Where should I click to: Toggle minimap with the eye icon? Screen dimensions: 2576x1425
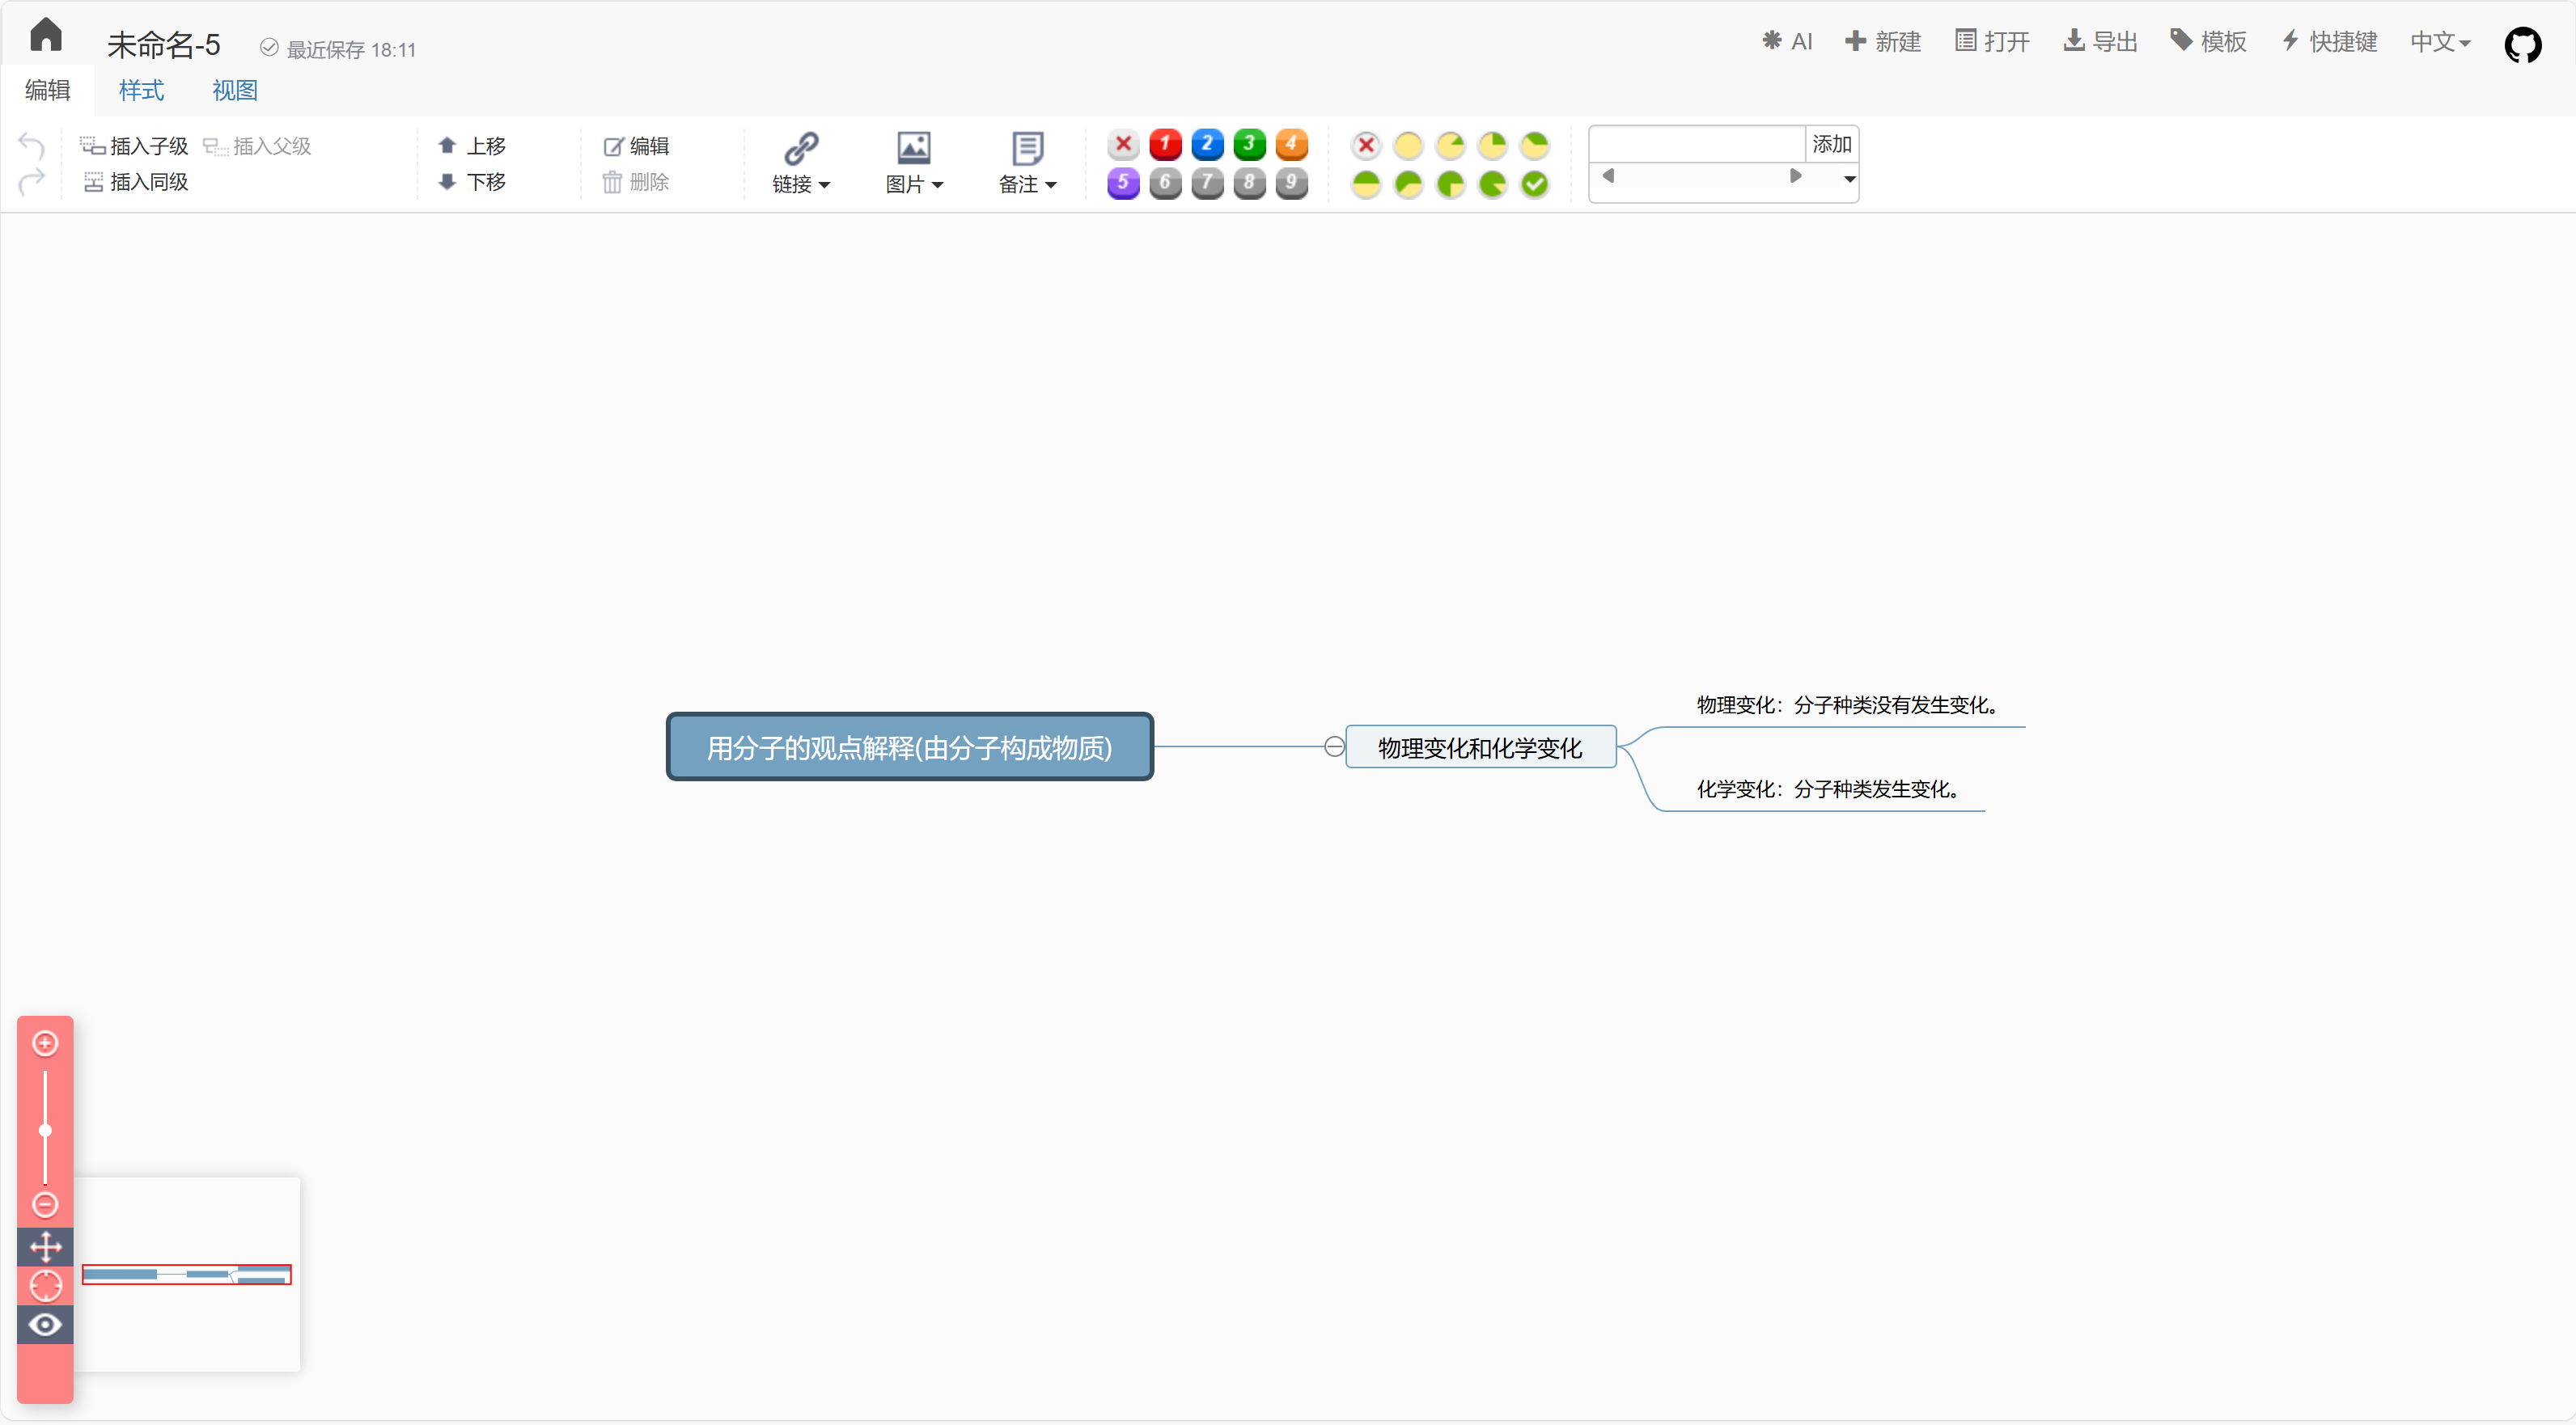coord(45,1325)
